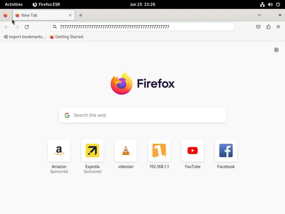
Task: Click the Search the web box
Action: [142, 115]
